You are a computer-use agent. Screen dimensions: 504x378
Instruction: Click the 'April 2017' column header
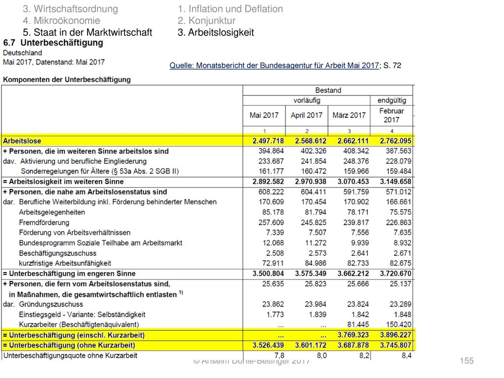coord(306,115)
